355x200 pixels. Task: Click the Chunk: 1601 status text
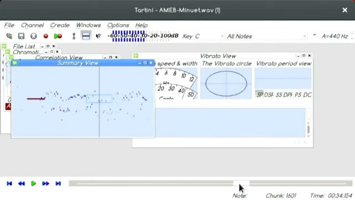pyautogui.click(x=281, y=196)
